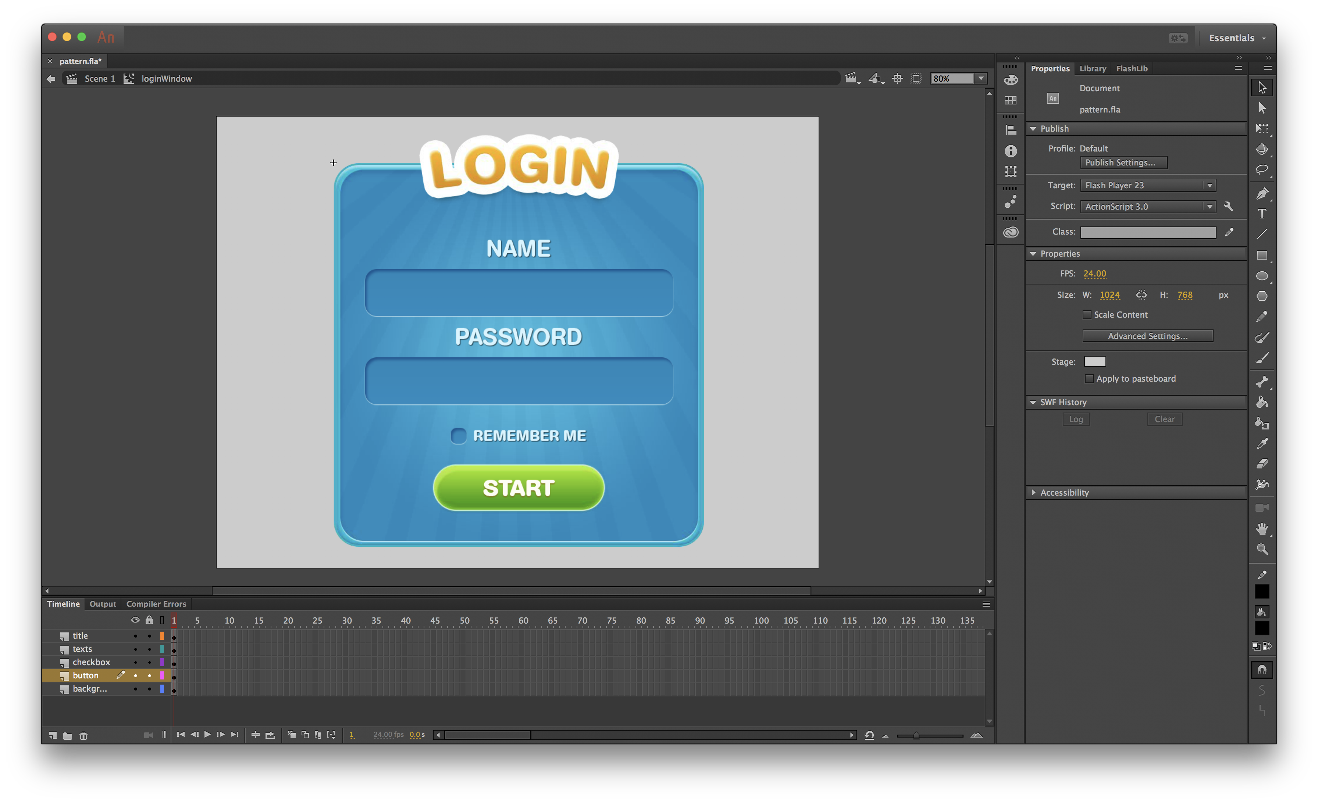Select the Paint Bucket tool
The width and height of the screenshot is (1318, 803).
click(1261, 402)
